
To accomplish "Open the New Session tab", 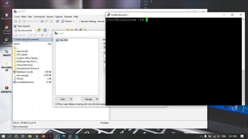I will (22, 26).
